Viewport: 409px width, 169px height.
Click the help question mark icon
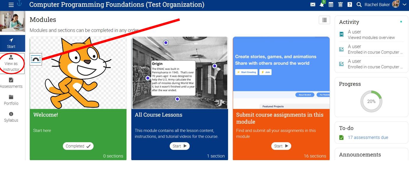pyautogui.click(x=350, y=5)
